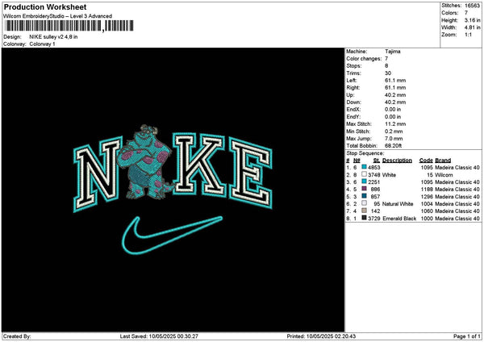This screenshot has width=484, height=342.
Task: Click the Max Stitch value '11.2 mm'
Action: pos(395,124)
